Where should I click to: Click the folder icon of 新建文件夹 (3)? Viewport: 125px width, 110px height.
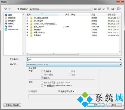click(x=31, y=32)
